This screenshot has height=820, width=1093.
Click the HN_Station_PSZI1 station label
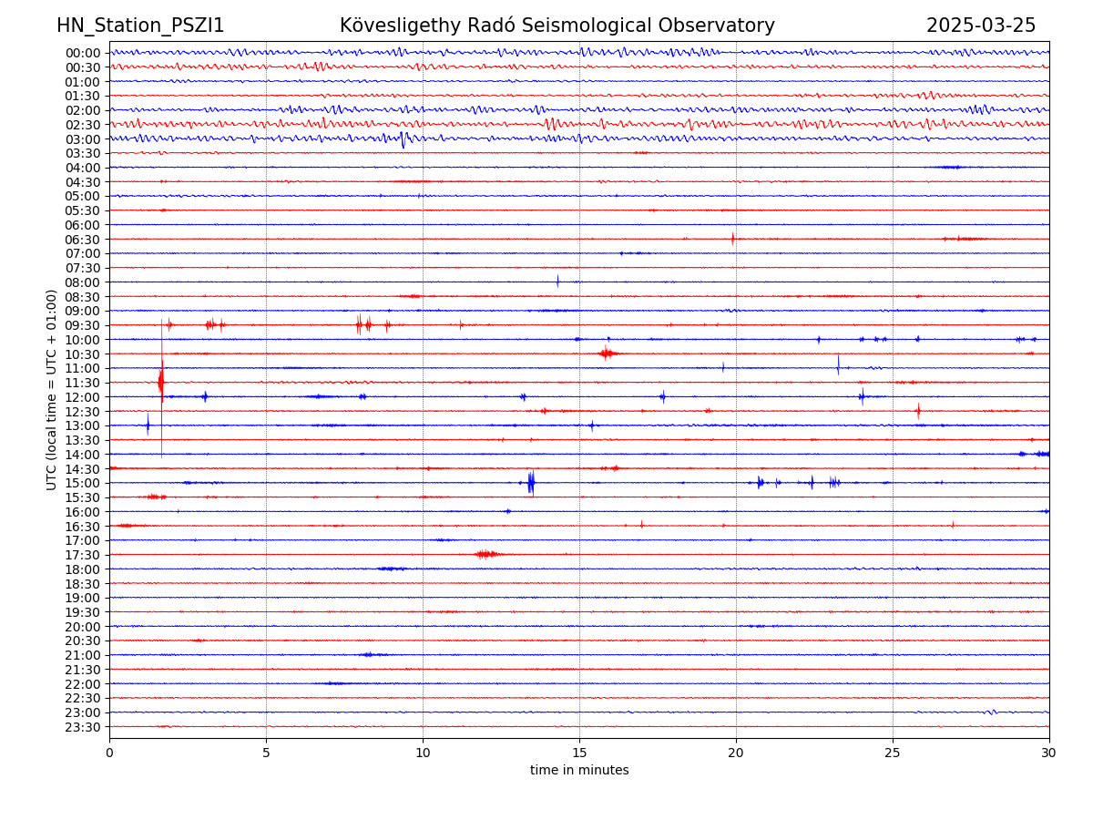(140, 26)
